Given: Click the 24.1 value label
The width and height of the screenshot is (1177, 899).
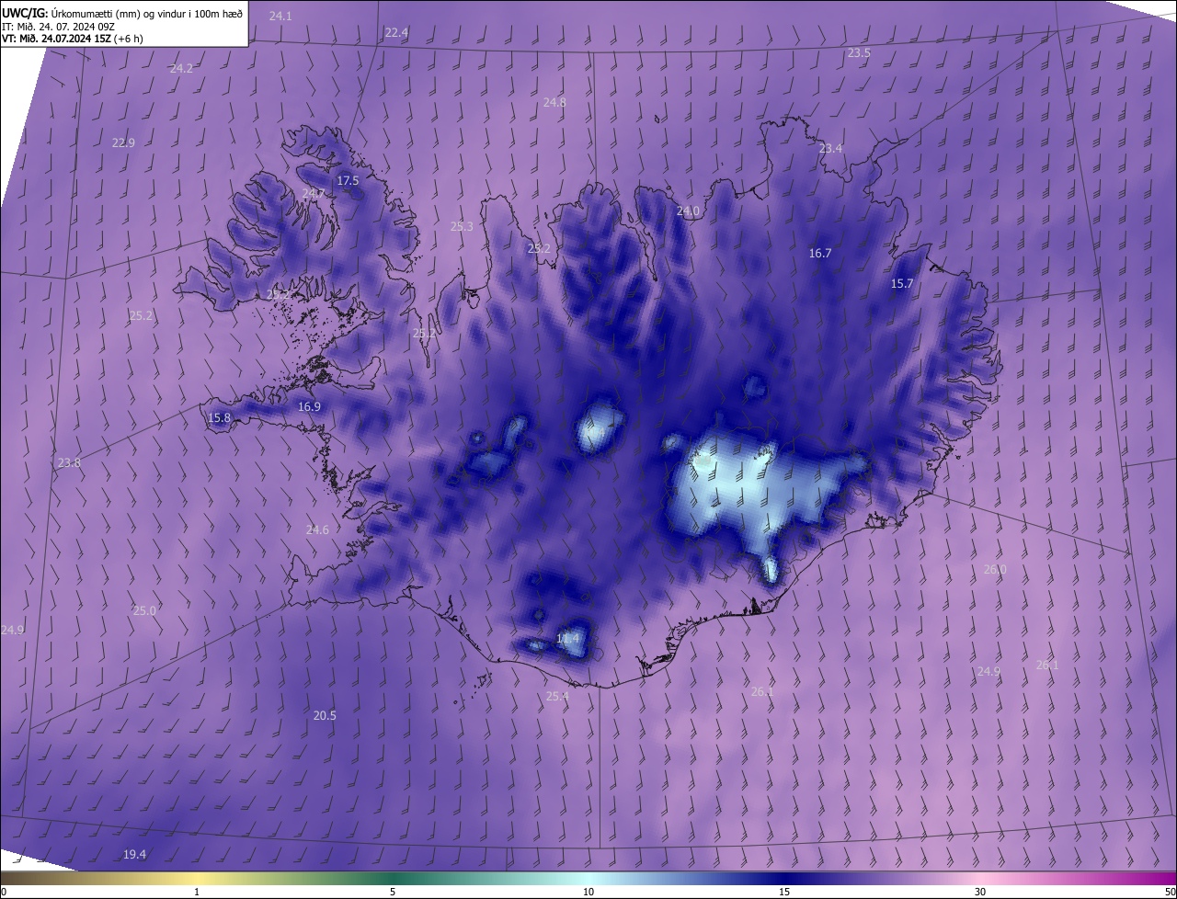Looking at the screenshot, I should click(280, 17).
